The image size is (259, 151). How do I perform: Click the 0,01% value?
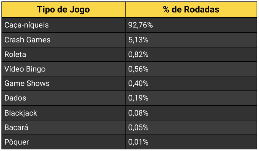[x=138, y=142]
